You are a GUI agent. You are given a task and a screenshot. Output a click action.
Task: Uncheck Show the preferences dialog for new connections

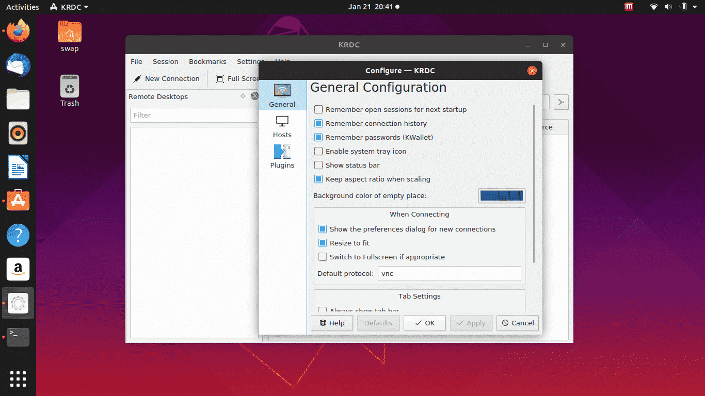coord(323,229)
